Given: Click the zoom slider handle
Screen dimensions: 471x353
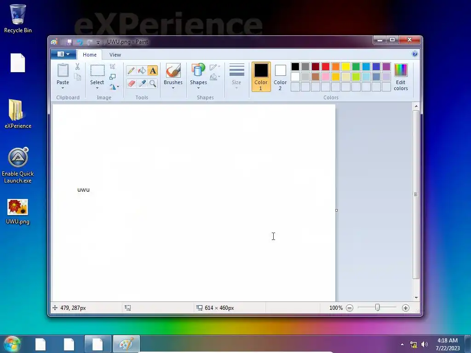Looking at the screenshot, I should [x=377, y=307].
